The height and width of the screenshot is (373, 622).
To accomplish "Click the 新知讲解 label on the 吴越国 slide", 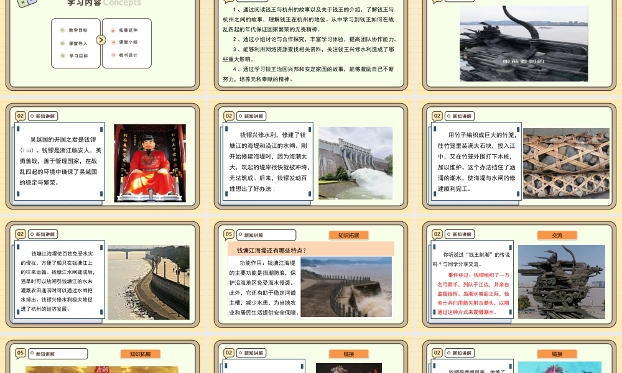I will [44, 116].
